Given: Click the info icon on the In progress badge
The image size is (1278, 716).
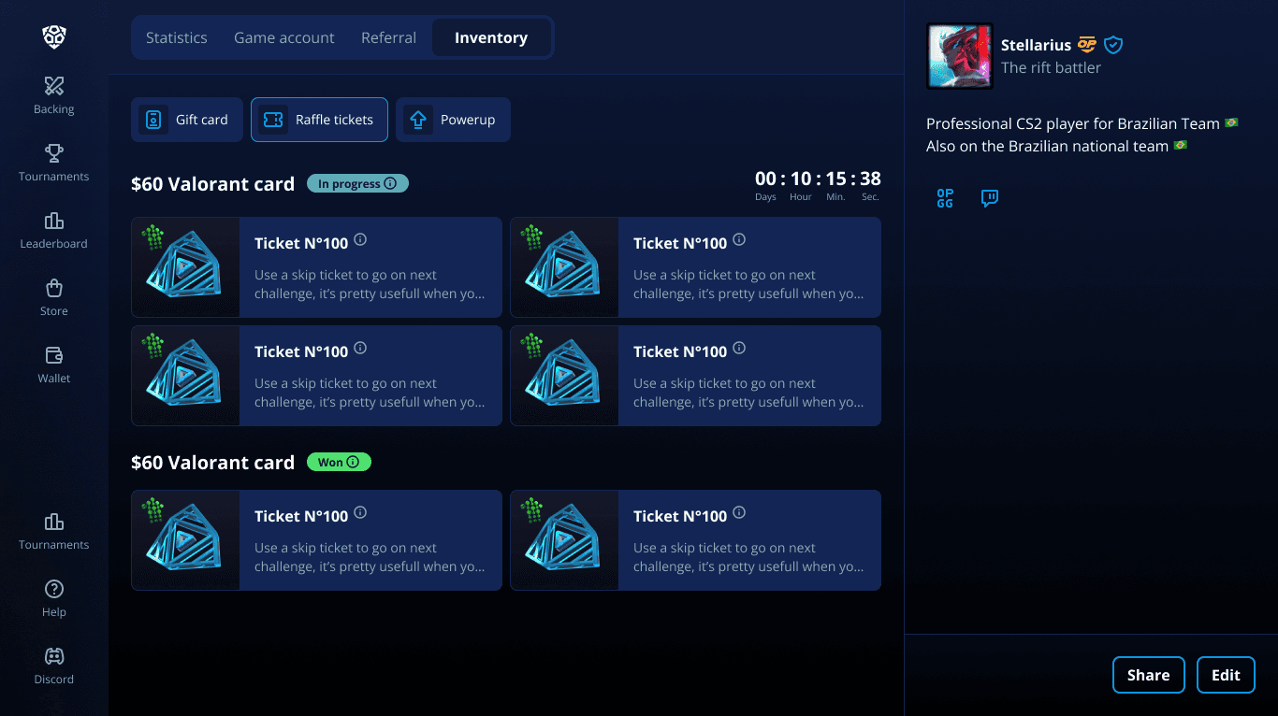Looking at the screenshot, I should pos(390,184).
